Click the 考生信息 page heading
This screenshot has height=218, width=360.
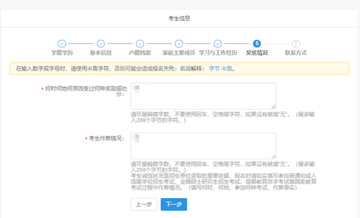pyautogui.click(x=179, y=18)
